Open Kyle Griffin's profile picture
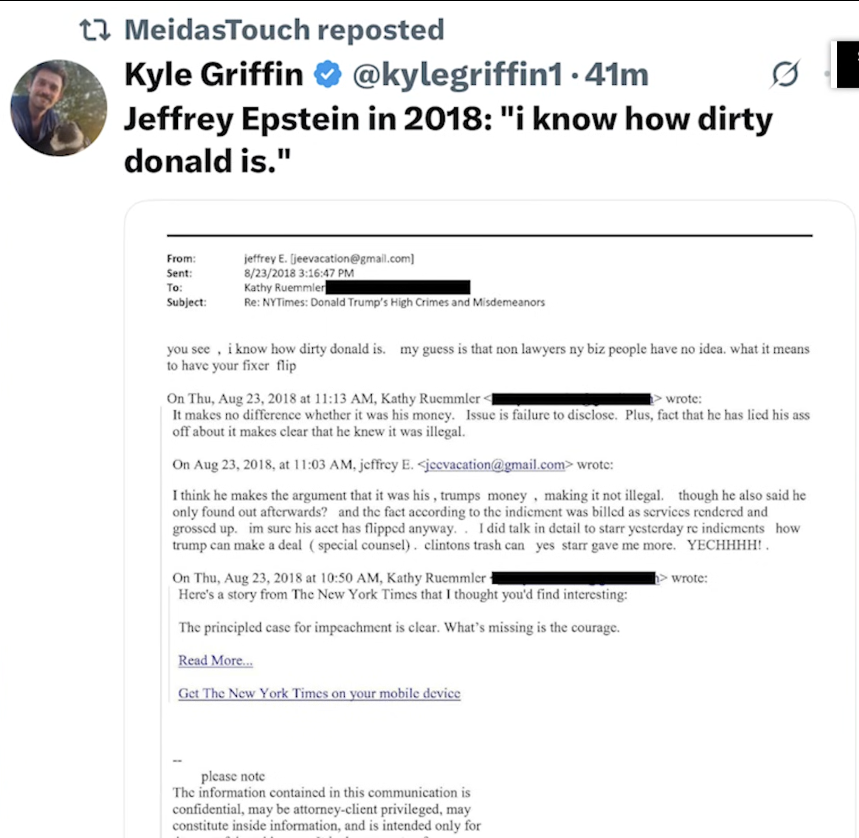Screen dimensions: 859x838 pos(59,108)
